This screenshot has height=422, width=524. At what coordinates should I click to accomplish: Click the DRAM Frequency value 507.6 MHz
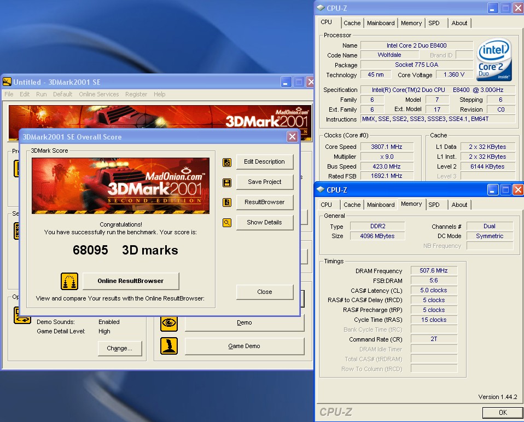[433, 270]
